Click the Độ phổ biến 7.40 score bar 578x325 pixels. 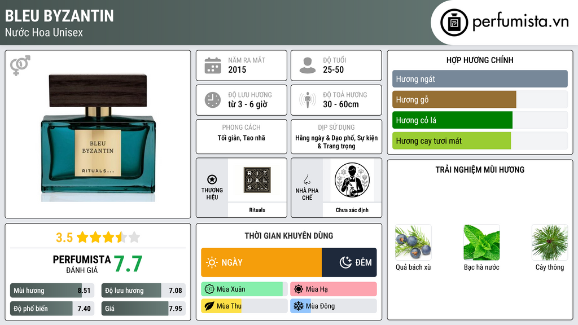pos(52,309)
